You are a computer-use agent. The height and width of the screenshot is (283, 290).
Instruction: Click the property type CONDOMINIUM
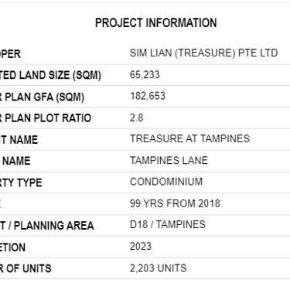pos(166,182)
